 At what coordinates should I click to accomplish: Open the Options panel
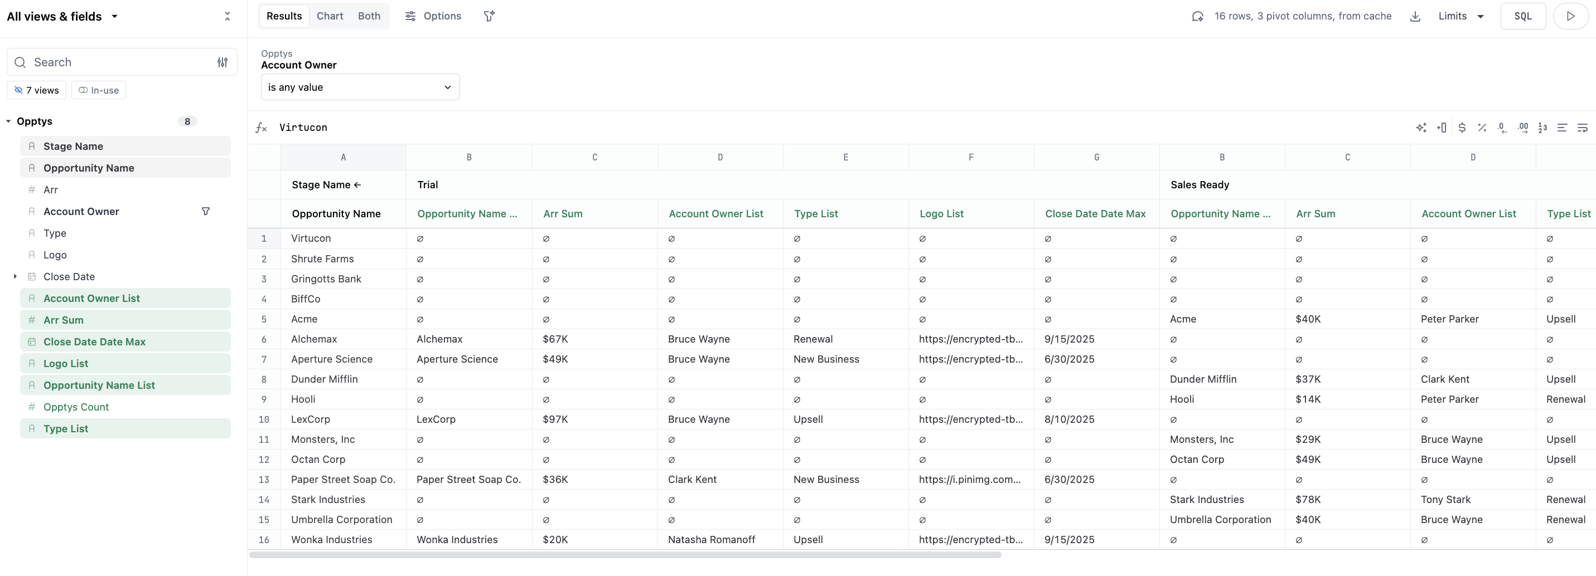coord(433,17)
